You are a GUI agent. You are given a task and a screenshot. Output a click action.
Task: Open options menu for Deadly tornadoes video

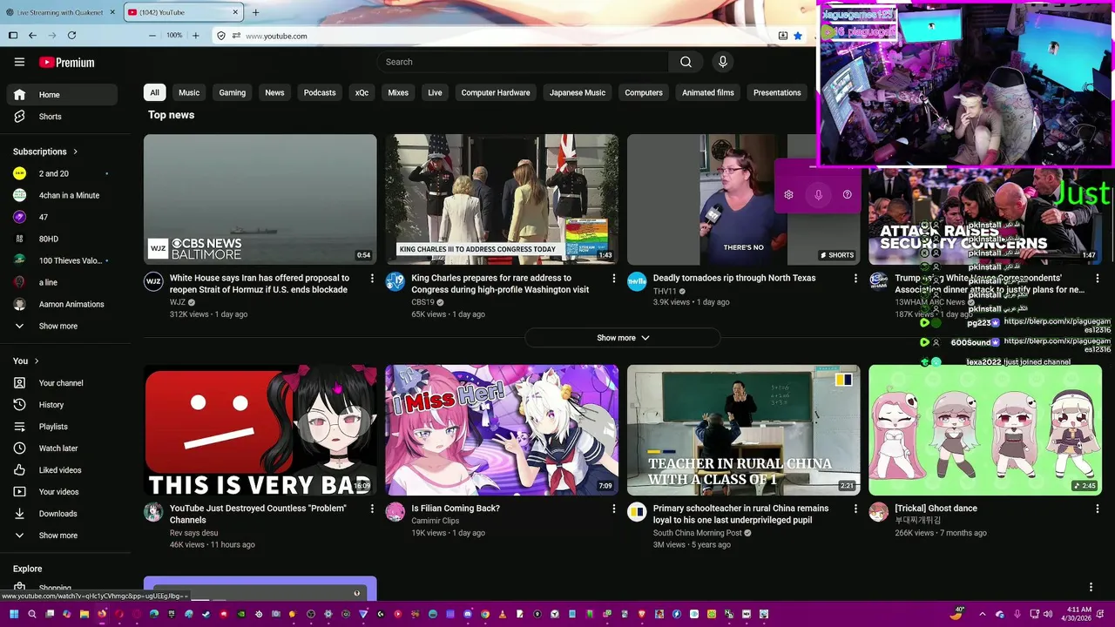(x=855, y=279)
